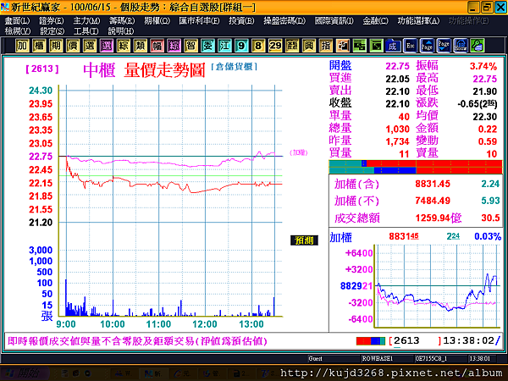Open the 證券(E) menu
This screenshot has width=508, height=381.
(51, 21)
